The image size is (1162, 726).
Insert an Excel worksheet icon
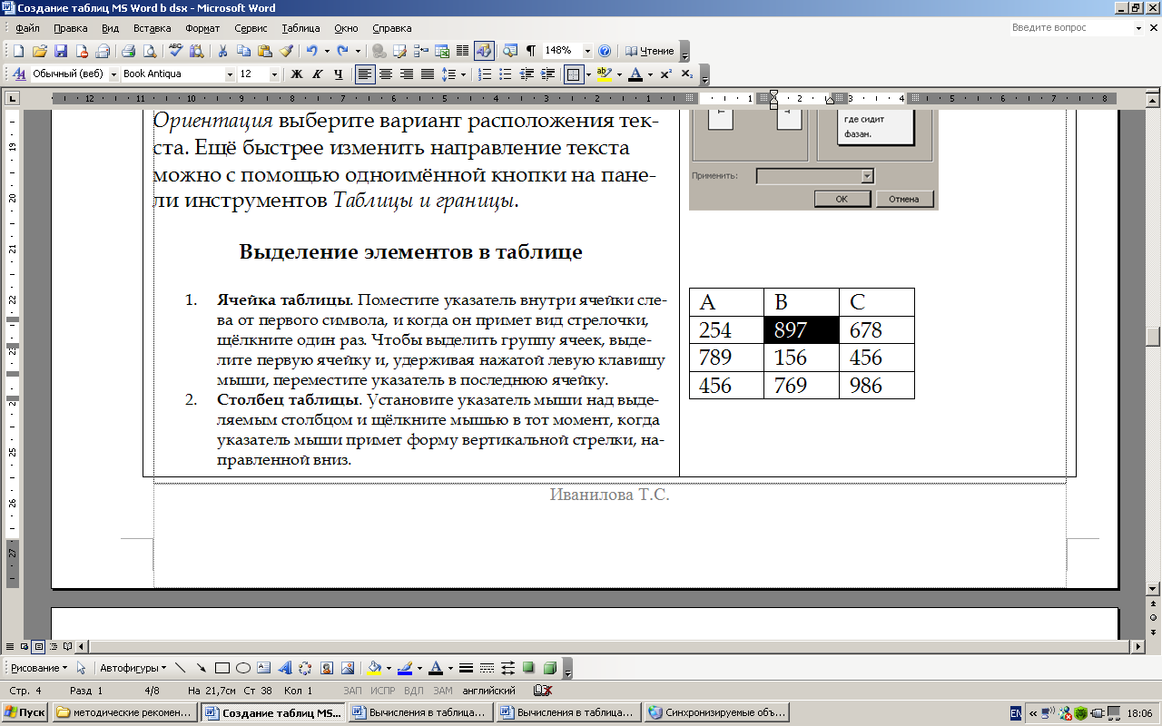coord(441,51)
